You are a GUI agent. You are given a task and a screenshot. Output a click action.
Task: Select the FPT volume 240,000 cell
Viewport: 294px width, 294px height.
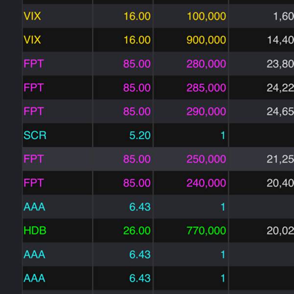(206, 183)
